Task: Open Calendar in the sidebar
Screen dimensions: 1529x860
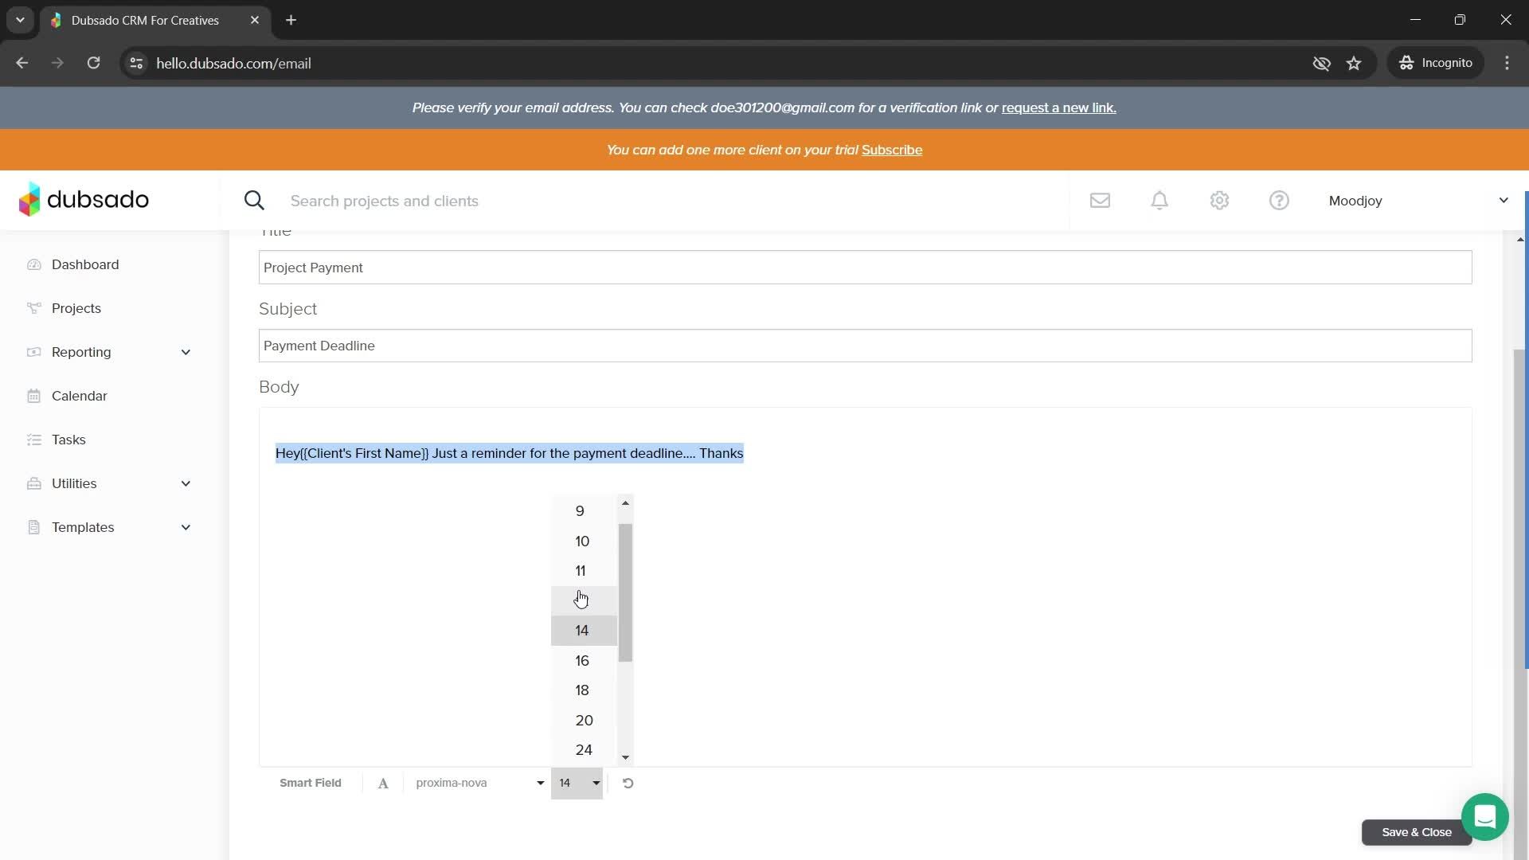Action: (x=79, y=396)
